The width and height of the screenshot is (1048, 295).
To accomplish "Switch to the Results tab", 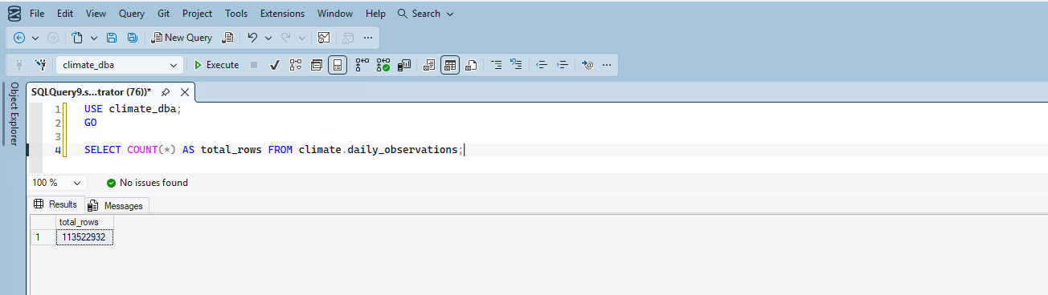I will pyautogui.click(x=56, y=204).
